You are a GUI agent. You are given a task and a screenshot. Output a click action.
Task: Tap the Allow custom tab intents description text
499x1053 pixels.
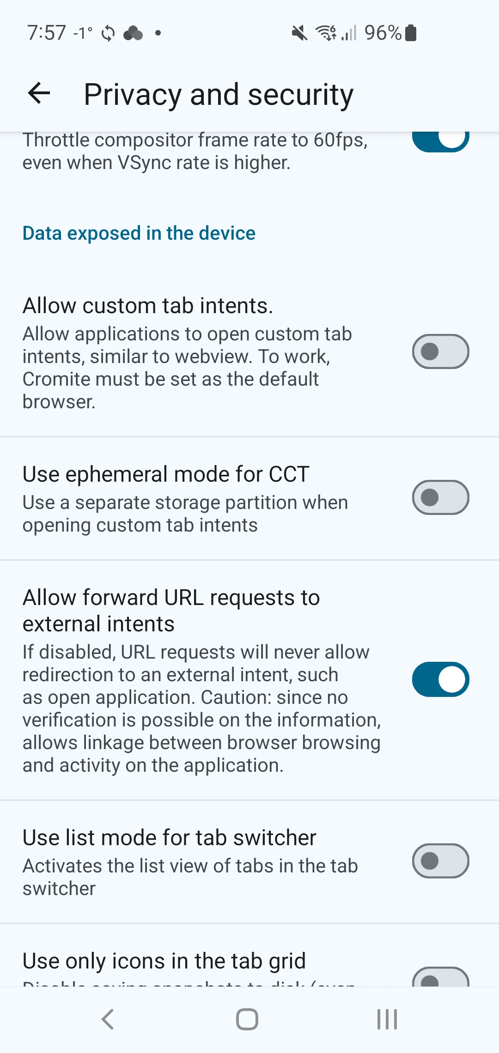[187, 368]
